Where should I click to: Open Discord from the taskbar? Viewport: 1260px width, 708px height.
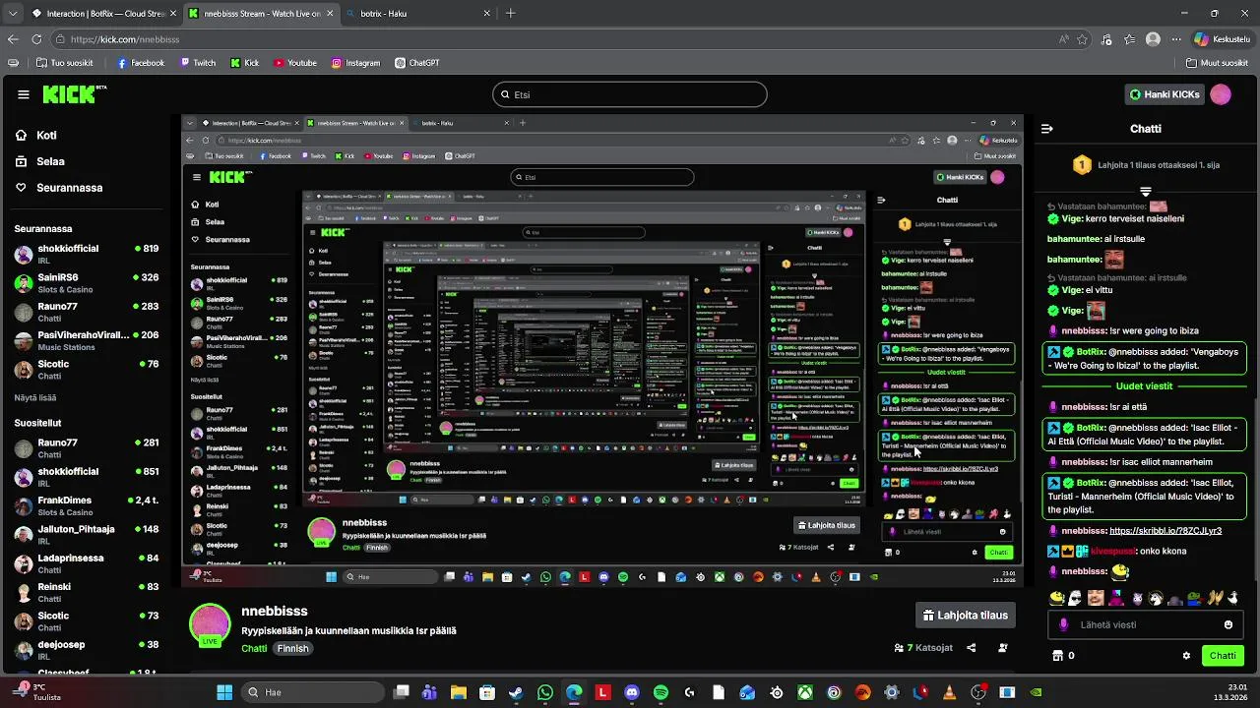(632, 692)
